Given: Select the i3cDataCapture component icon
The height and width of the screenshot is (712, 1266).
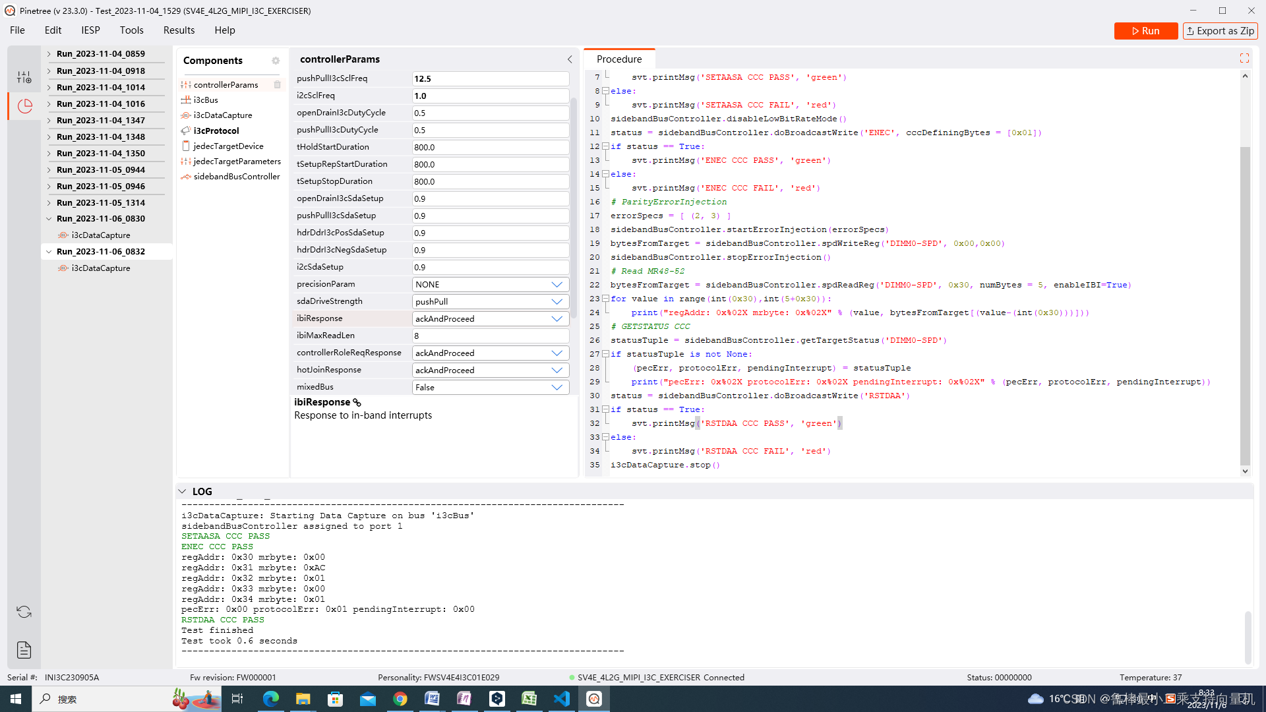Looking at the screenshot, I should 186,115.
